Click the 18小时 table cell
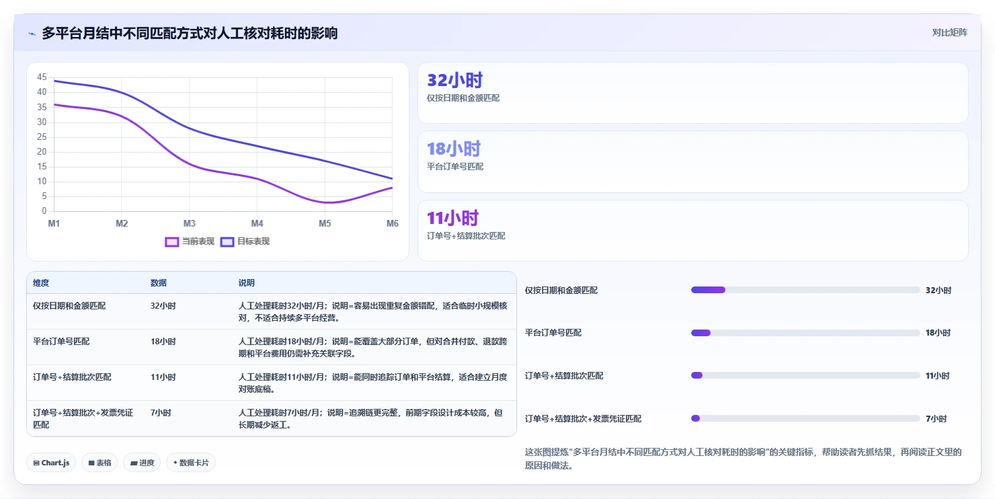Viewport: 995px width, 499px height. 163,341
